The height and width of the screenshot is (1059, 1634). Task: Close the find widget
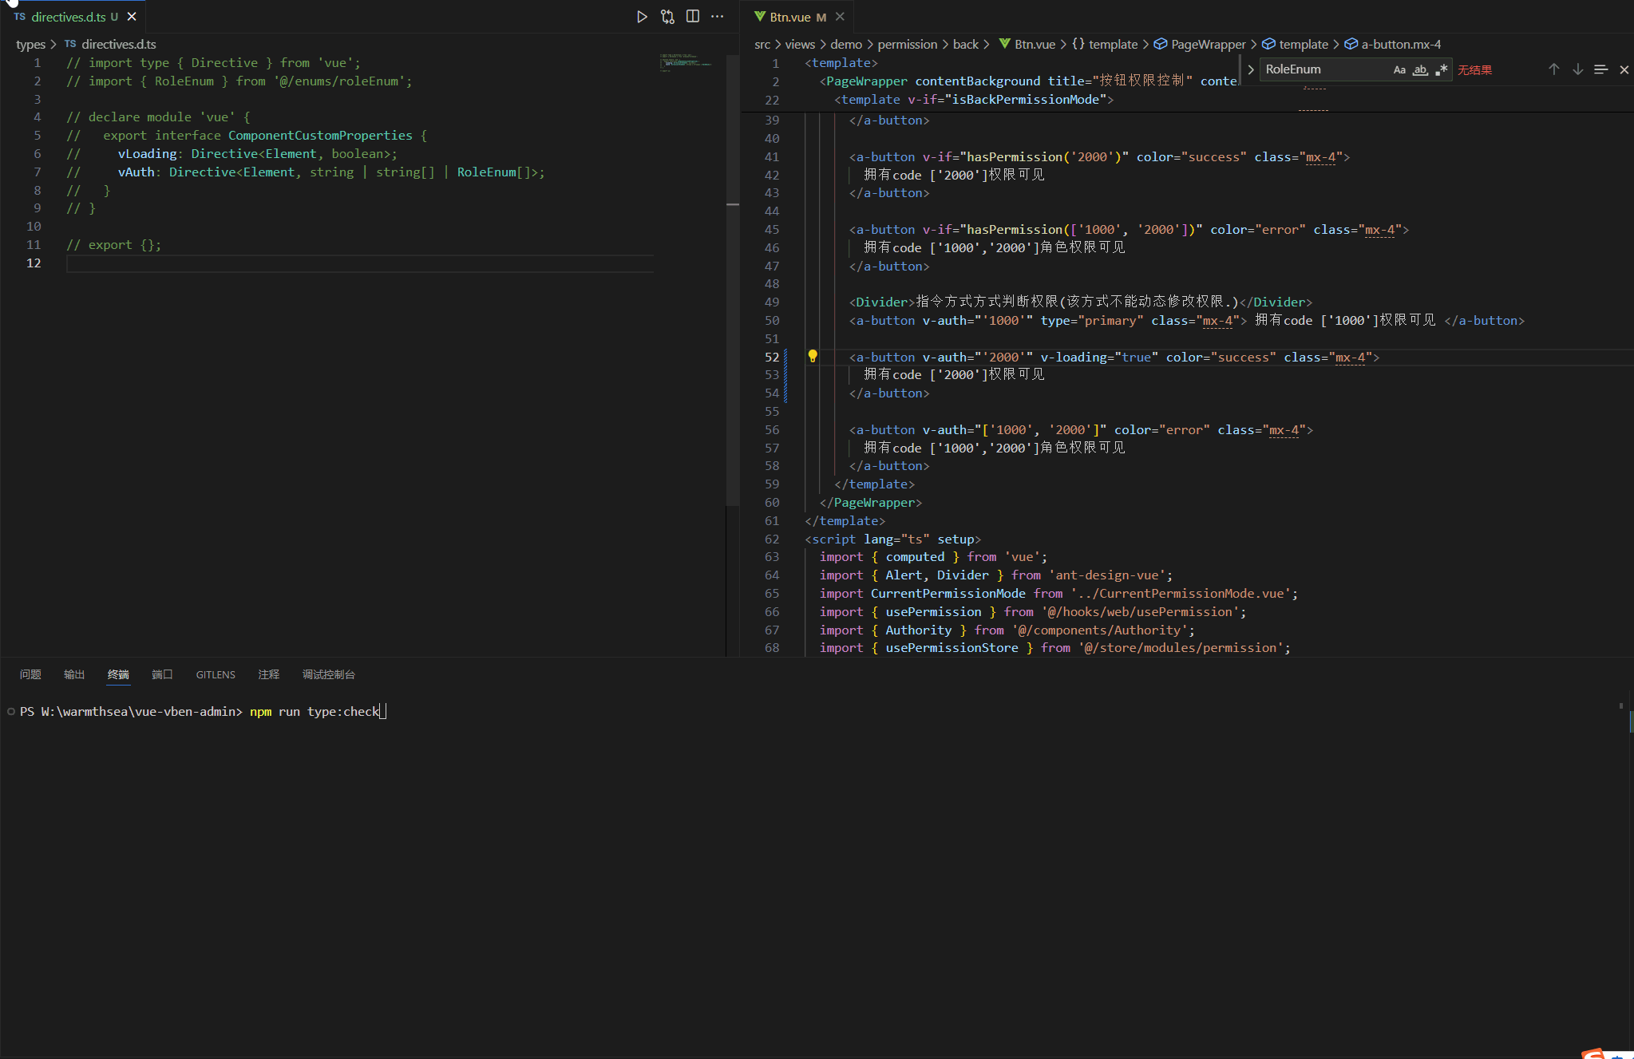[1624, 69]
